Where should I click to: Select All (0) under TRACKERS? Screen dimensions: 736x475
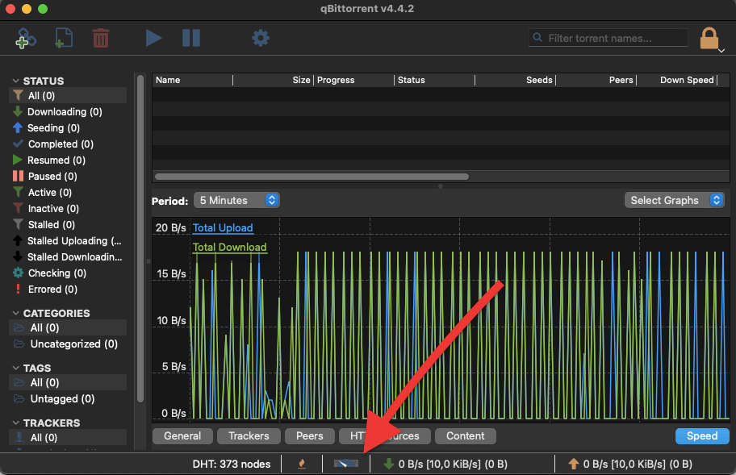click(68, 437)
